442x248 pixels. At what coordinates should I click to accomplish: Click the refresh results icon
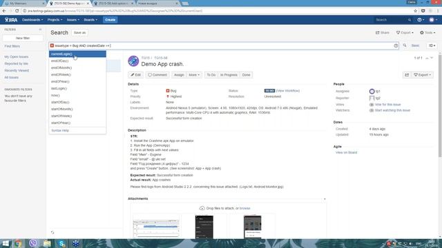tap(52, 232)
